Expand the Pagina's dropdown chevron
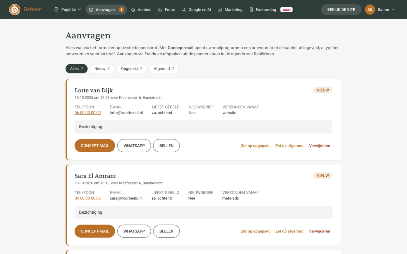Viewport: 407px width, 254px height. click(x=79, y=9)
